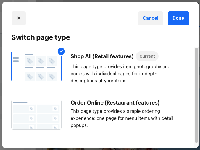Click the blue checkmark badge on Shop All
Image resolution: width=200 pixels, height=150 pixels.
61,51
